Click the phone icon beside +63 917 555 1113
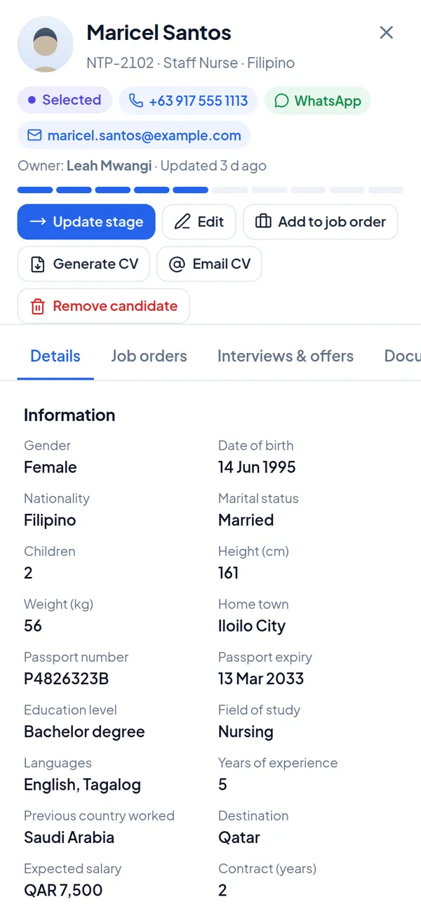421x911 pixels. (x=136, y=100)
